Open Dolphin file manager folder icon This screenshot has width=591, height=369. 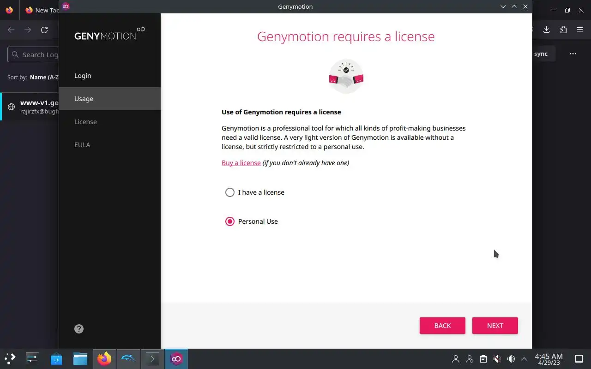tap(80, 358)
